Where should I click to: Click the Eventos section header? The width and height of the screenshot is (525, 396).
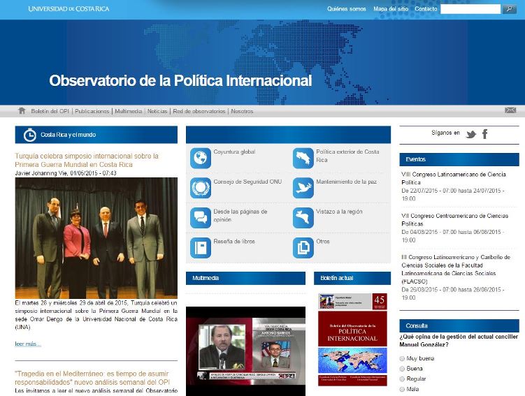click(459, 159)
